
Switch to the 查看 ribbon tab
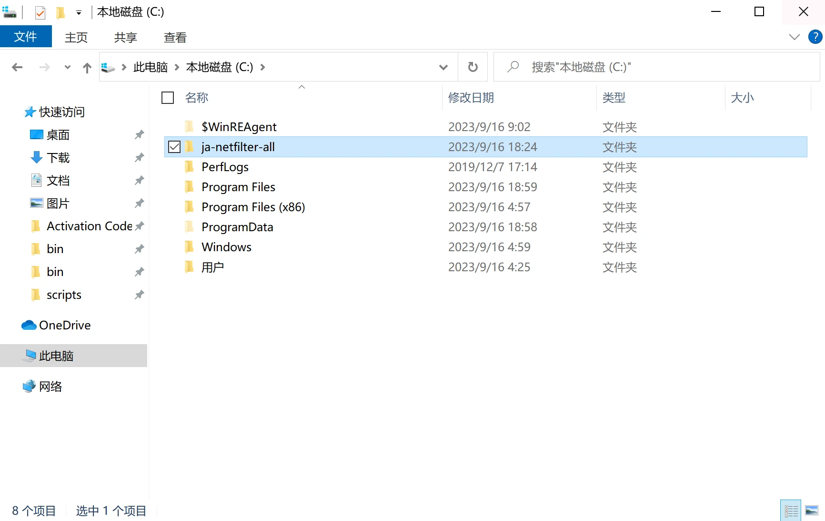tap(175, 38)
